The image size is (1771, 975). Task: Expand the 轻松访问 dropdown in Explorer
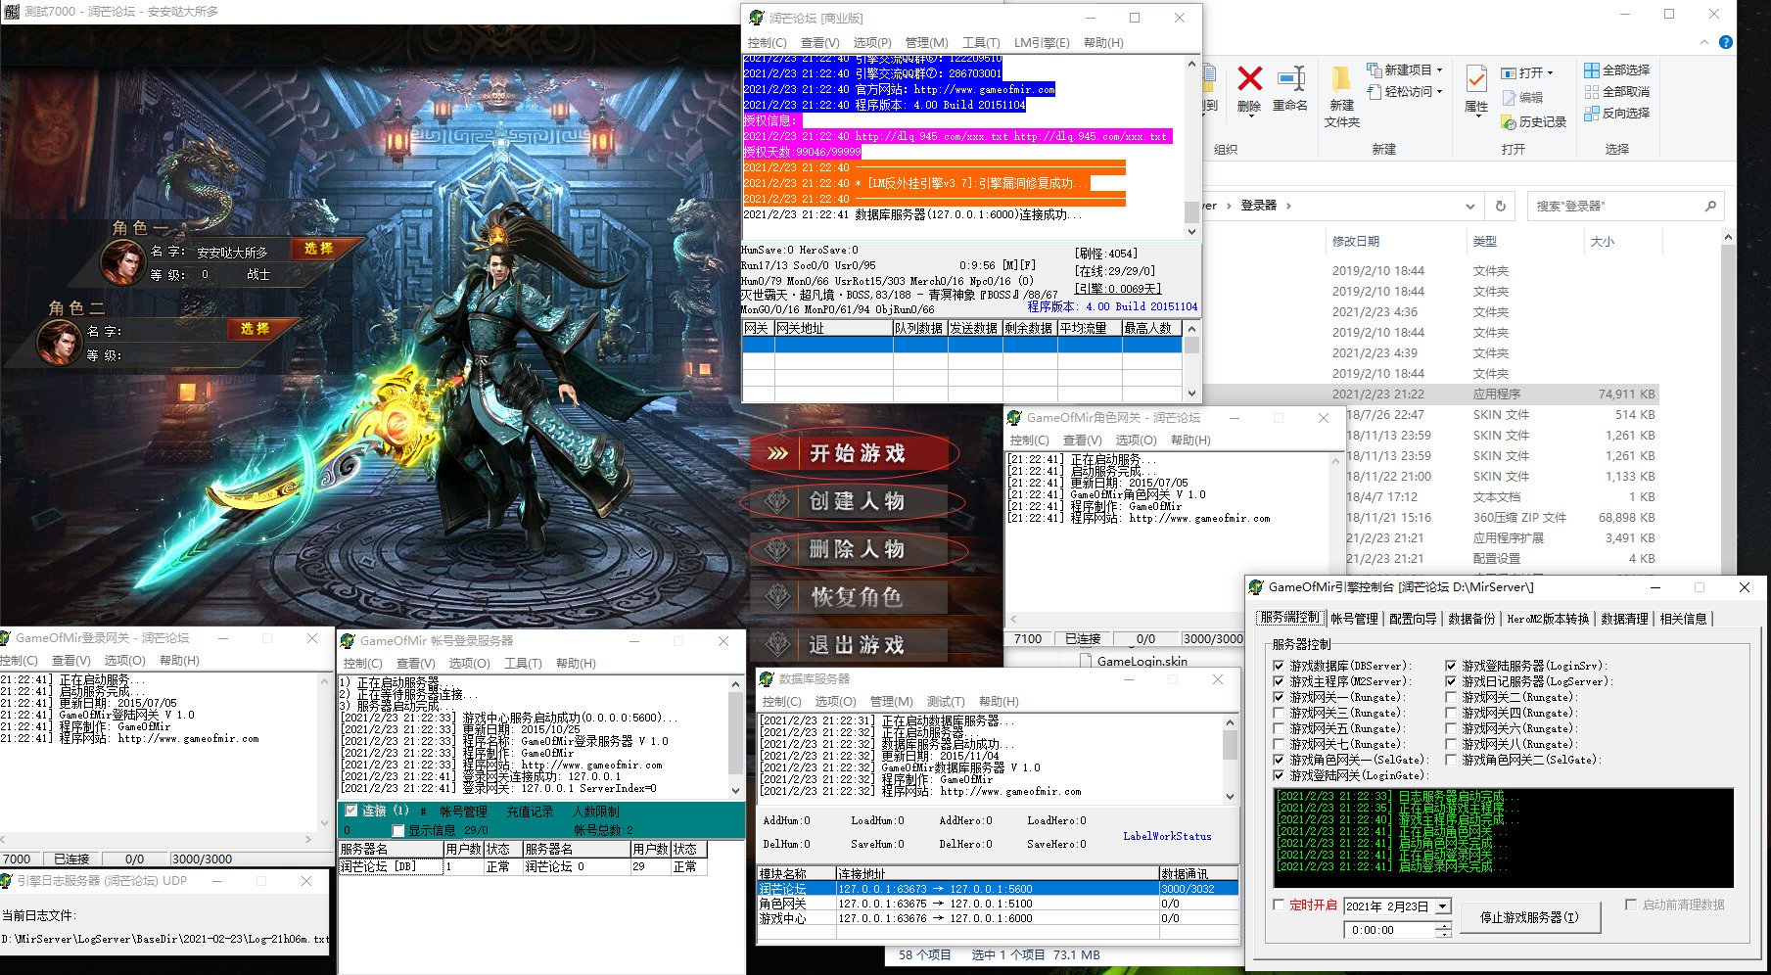1439,92
